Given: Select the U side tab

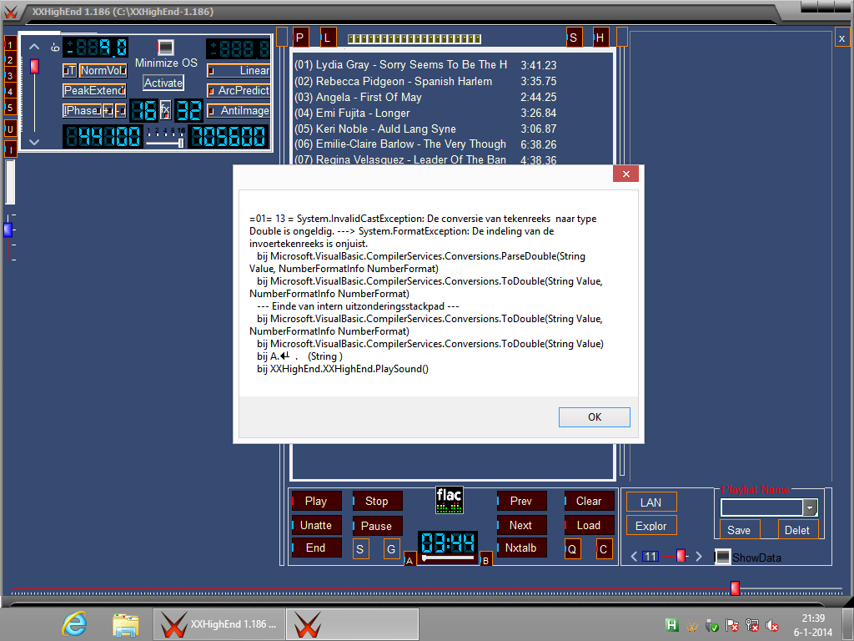Looking at the screenshot, I should tap(10, 129).
